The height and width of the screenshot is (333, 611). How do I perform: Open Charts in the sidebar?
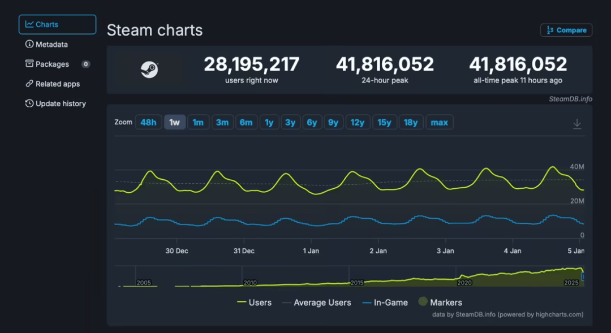[x=57, y=24]
